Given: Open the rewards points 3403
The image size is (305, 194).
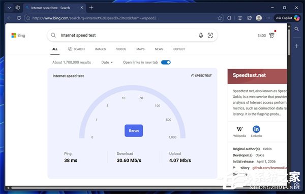Looking at the screenshot, I should point(261,36).
